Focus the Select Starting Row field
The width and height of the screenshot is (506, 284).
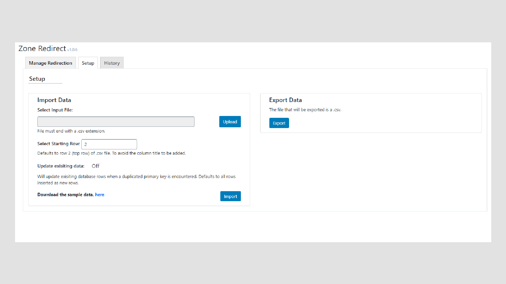(109, 144)
